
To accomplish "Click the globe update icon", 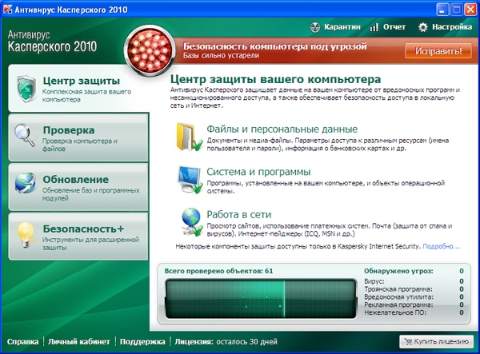I will (26, 183).
